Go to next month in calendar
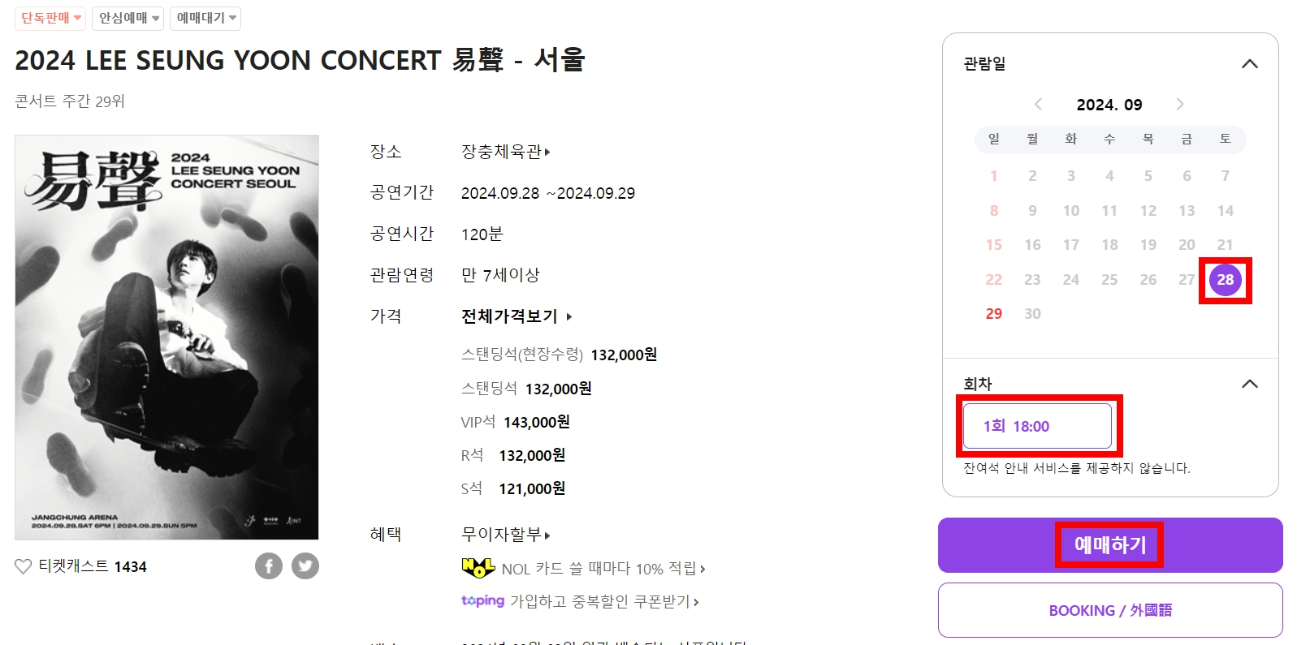1297x645 pixels. tap(1180, 104)
